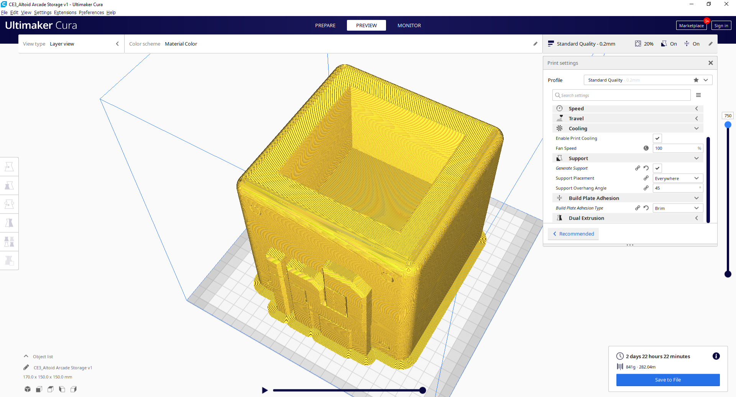The image size is (736, 397).
Task: Click the color scheme edit pencil icon
Action: (535, 44)
